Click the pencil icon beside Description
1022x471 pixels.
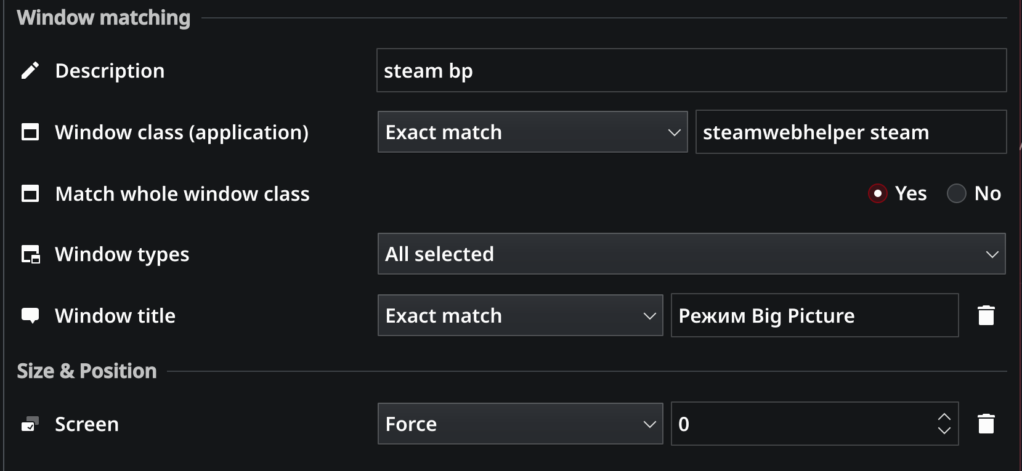tap(30, 71)
